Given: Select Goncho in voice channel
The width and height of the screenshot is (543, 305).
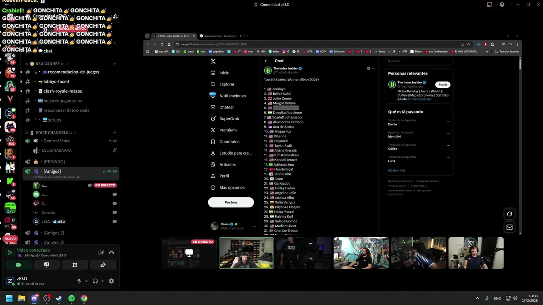Looking at the screenshot, I should click(48, 212).
